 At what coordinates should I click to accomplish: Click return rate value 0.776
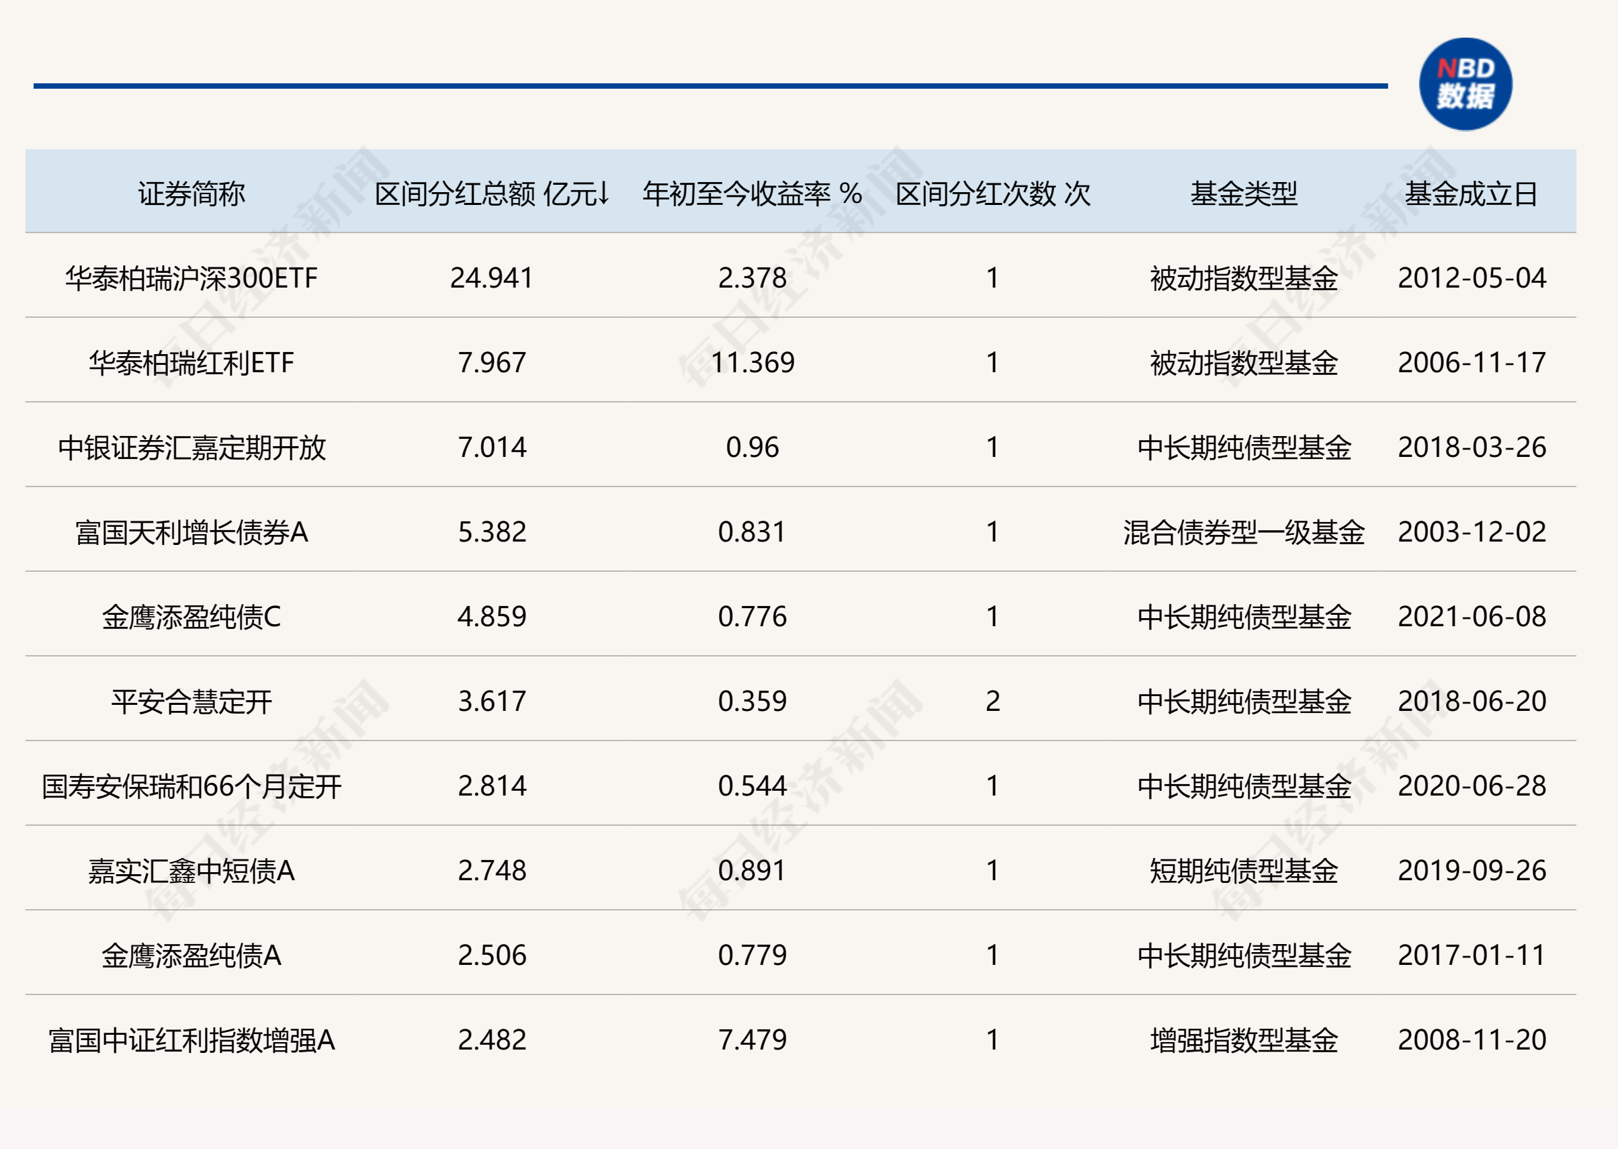[x=752, y=617]
